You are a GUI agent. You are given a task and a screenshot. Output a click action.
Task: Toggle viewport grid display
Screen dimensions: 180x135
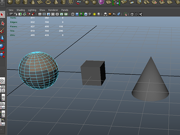coord(40,14)
